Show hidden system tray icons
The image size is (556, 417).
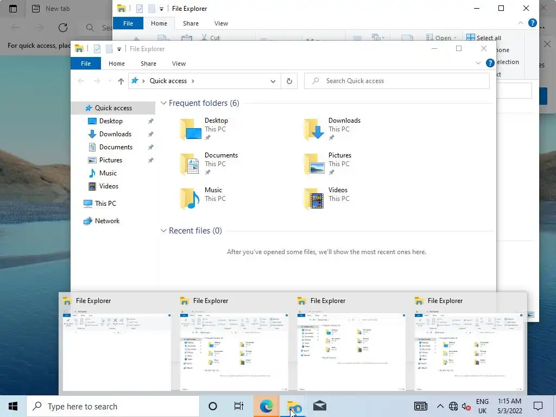point(440,406)
